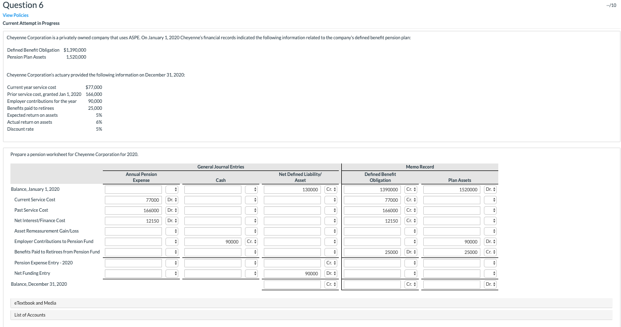The height and width of the screenshot is (327, 621).
Task: Open Net Defined Liability Cr. dropdown on Balance January 1
Action: click(331, 189)
